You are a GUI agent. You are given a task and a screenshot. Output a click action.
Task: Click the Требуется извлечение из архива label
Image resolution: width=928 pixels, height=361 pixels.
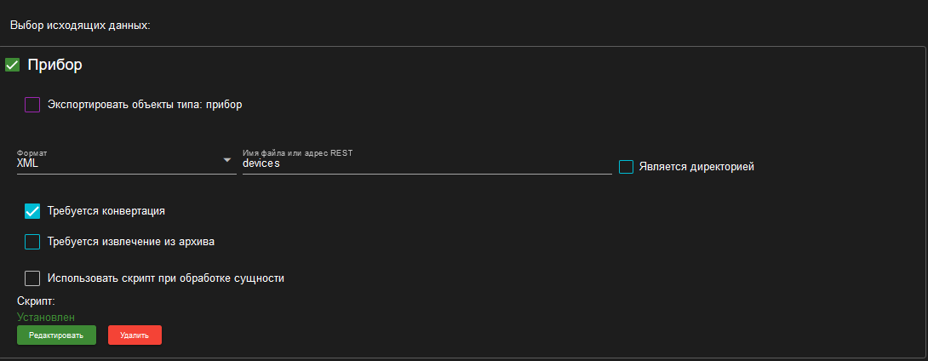131,242
